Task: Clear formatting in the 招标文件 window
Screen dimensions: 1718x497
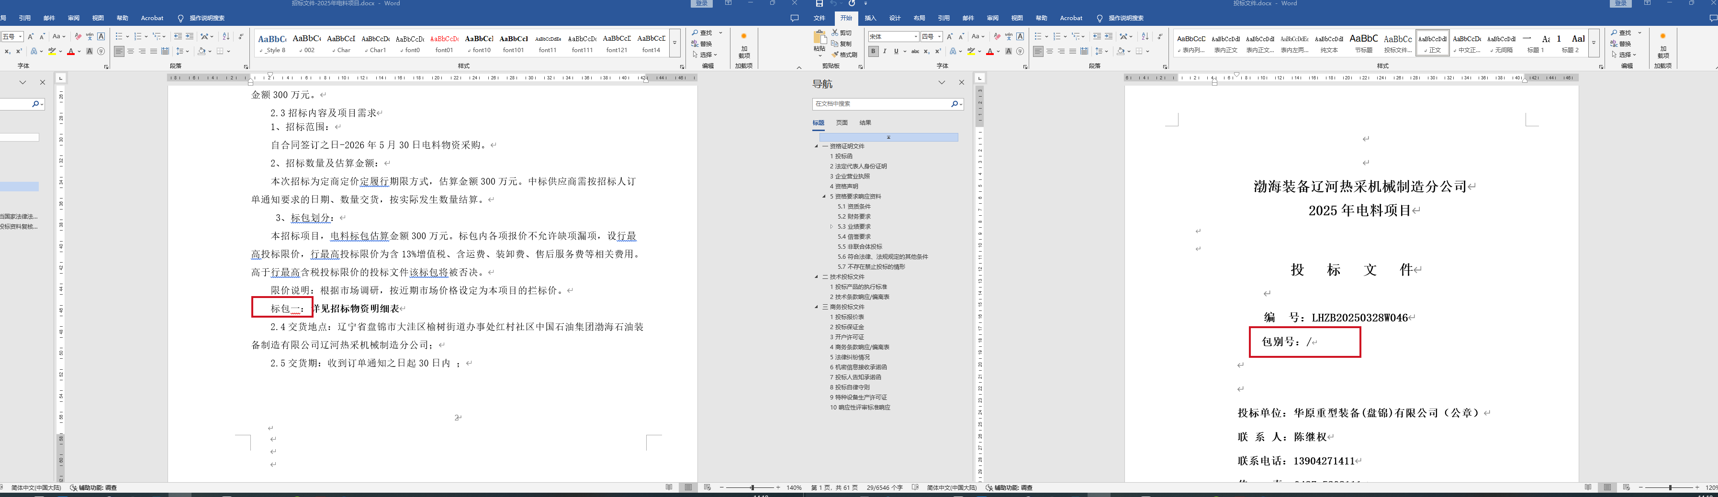Action: [x=78, y=37]
